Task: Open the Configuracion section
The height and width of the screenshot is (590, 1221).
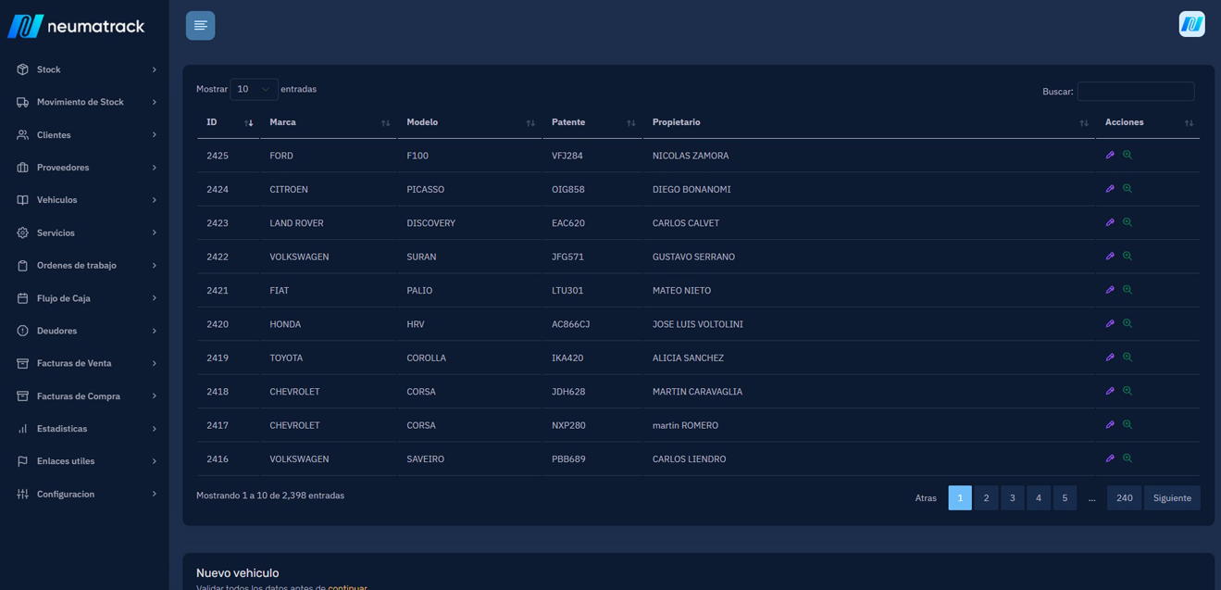Action: pyautogui.click(x=86, y=494)
